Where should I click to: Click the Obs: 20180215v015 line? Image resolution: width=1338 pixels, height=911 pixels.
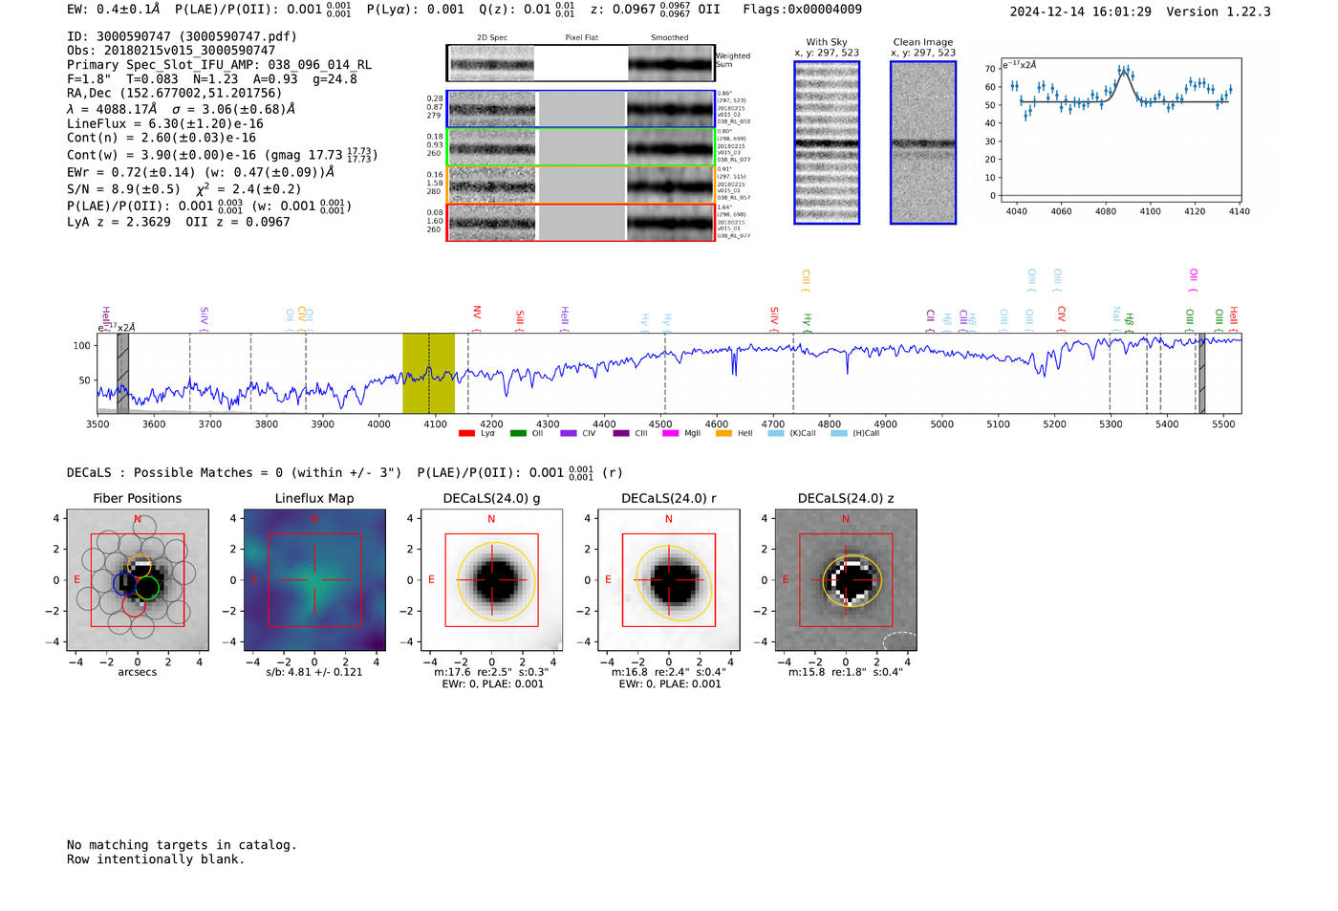(171, 51)
